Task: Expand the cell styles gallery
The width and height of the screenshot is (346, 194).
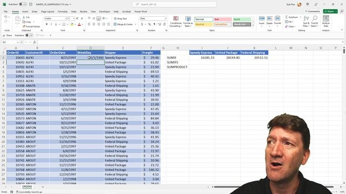Action: coord(253,25)
